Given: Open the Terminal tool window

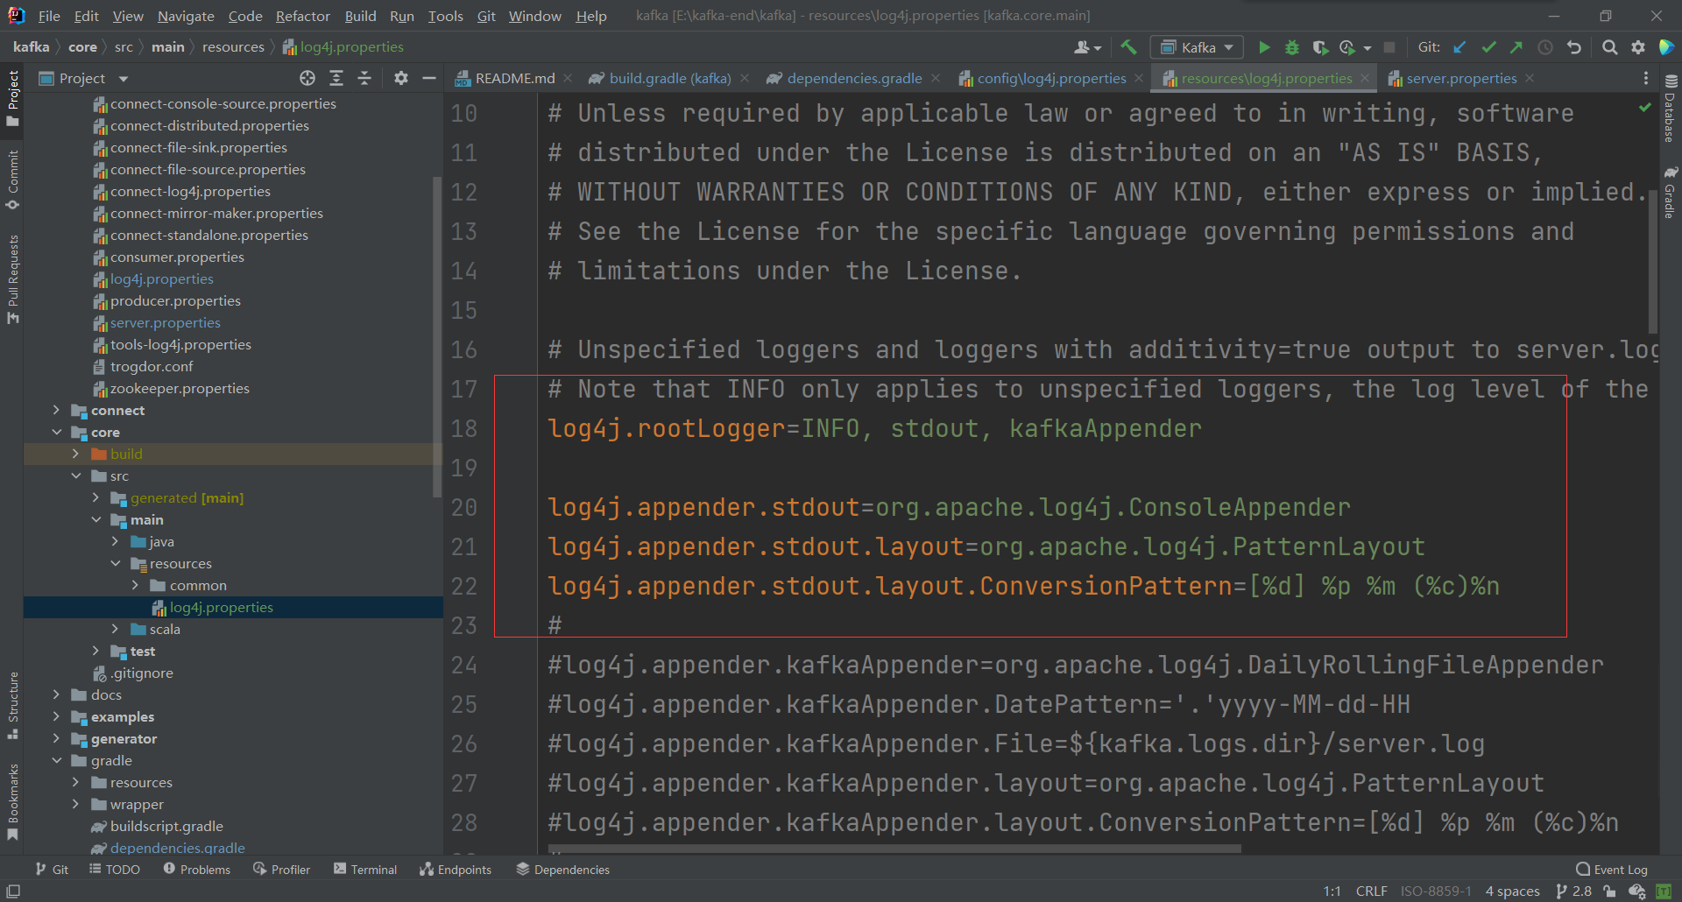Looking at the screenshot, I should tap(365, 869).
